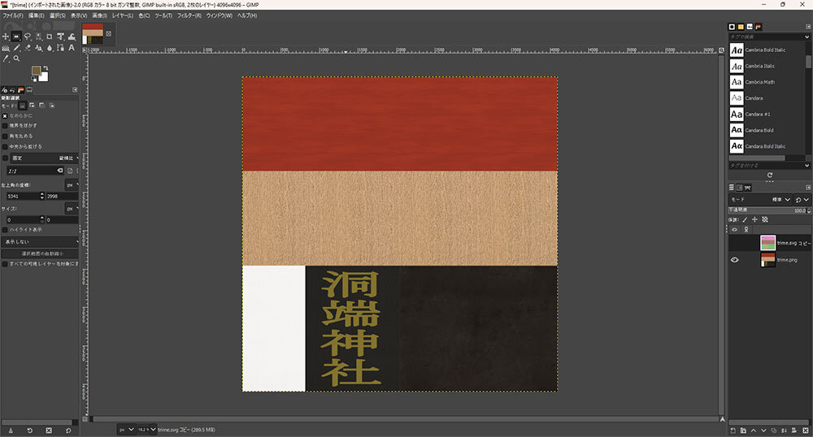813x437 pixels.
Task: Enable the 境界をぼかす checkbox
Action: click(x=5, y=126)
